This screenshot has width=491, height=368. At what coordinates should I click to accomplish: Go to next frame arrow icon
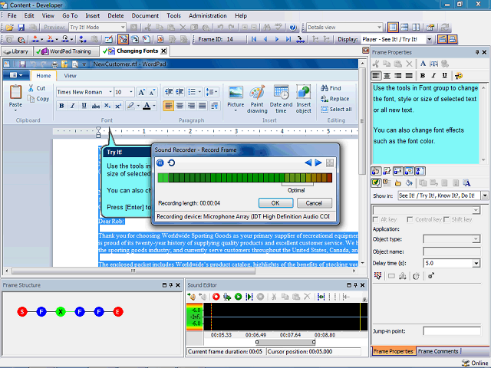(x=277, y=39)
